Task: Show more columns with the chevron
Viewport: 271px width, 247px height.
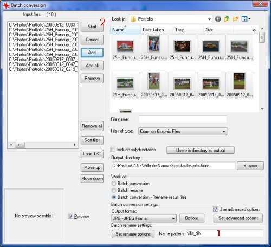Action: [254, 30]
